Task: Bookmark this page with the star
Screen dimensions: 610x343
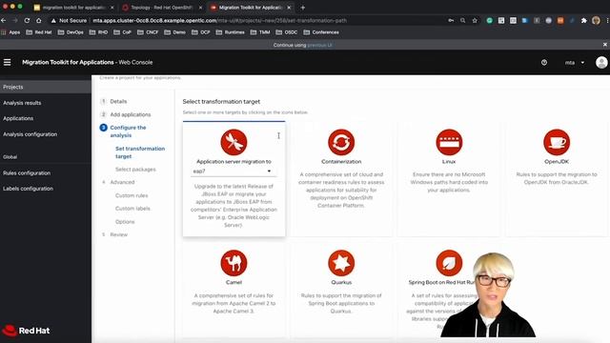Action: (x=475, y=20)
